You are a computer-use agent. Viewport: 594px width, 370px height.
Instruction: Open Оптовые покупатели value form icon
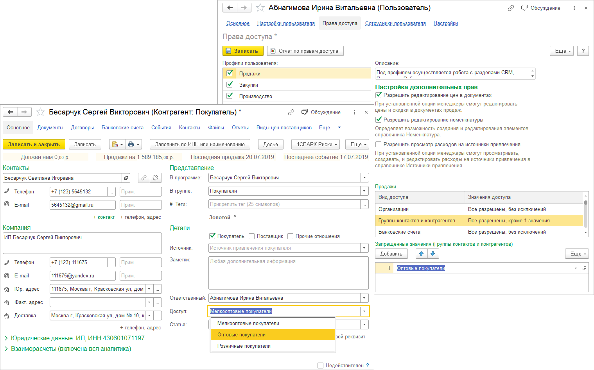[584, 268]
